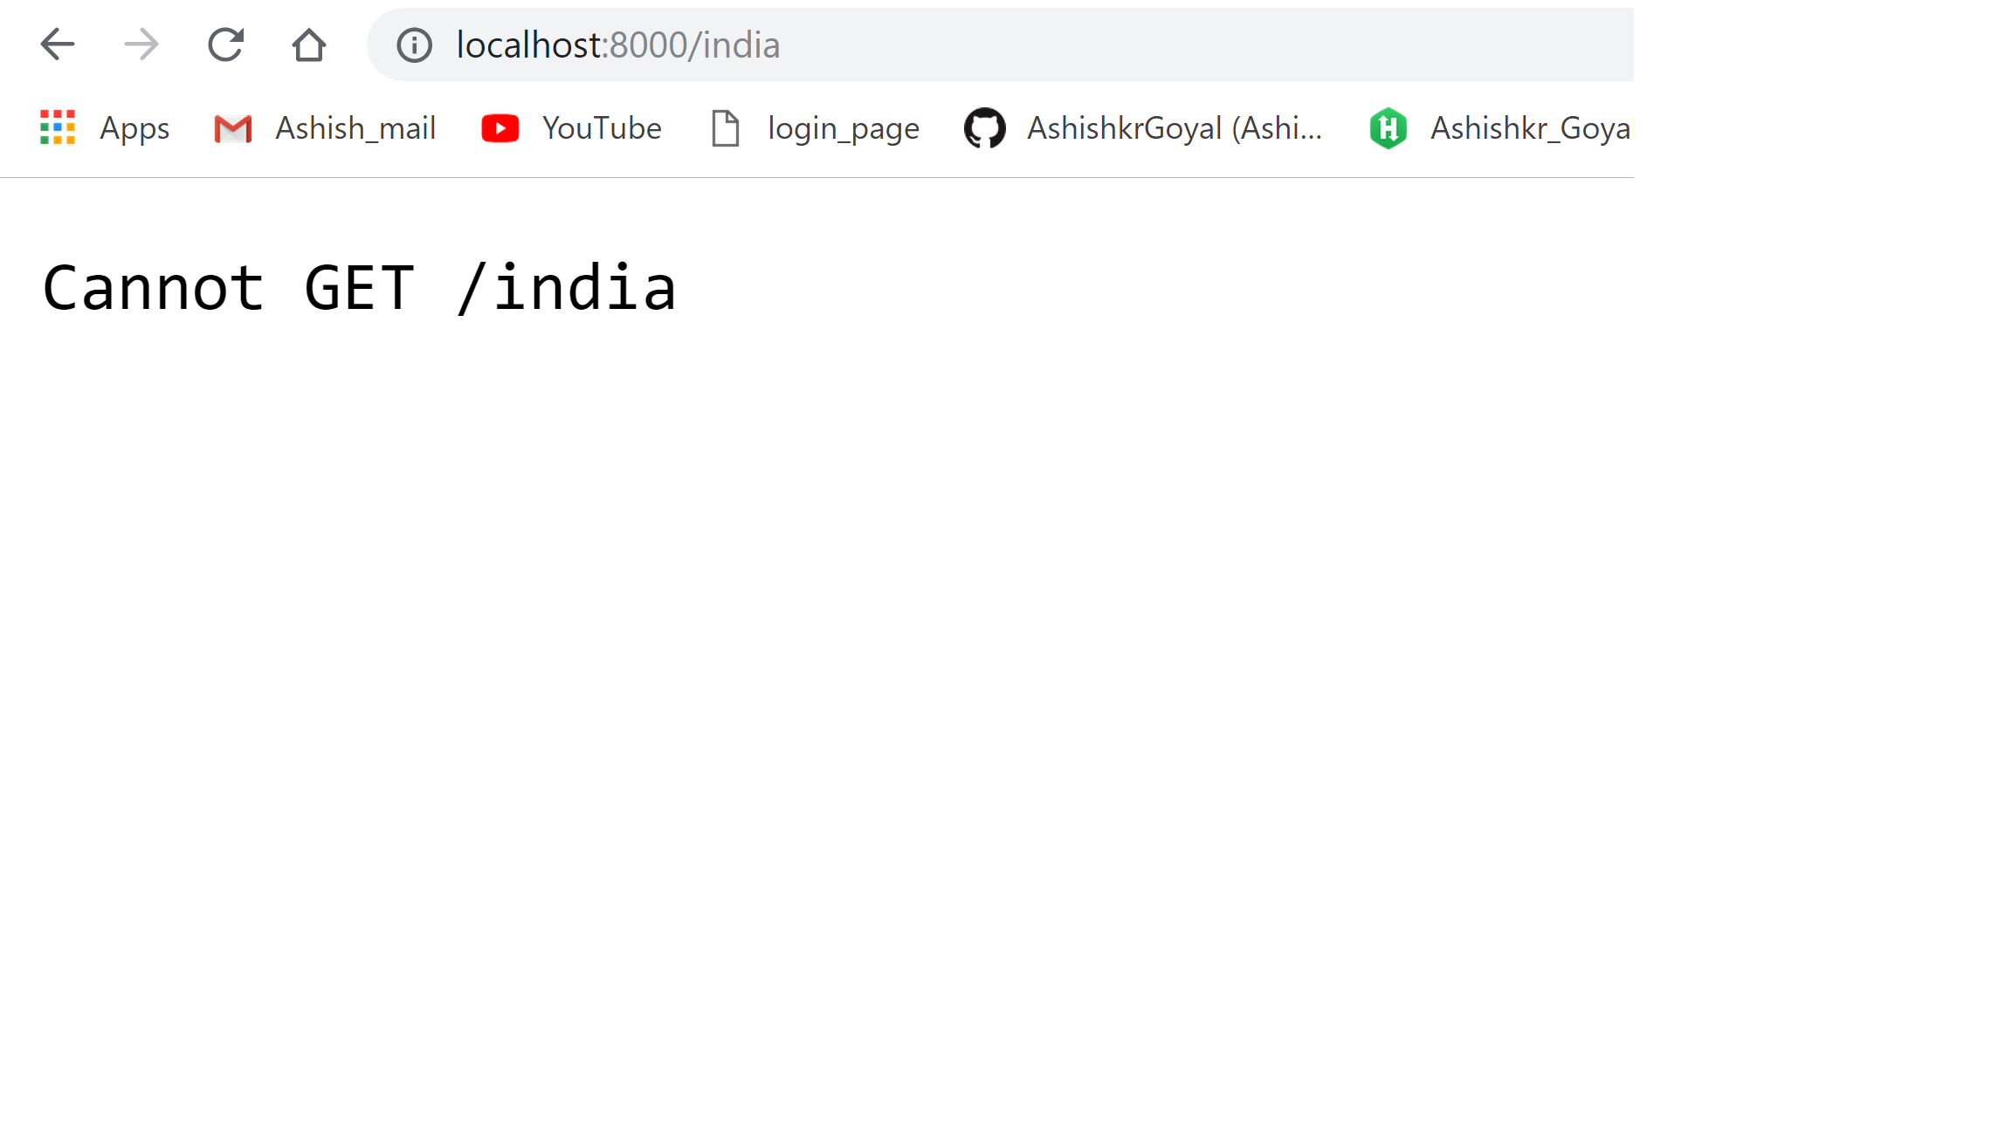This screenshot has width=2012, height=1131.
Task: Open the Ashish_mail bookmark
Action: (325, 128)
